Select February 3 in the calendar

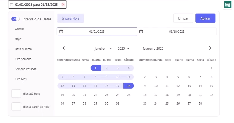coord(156,77)
